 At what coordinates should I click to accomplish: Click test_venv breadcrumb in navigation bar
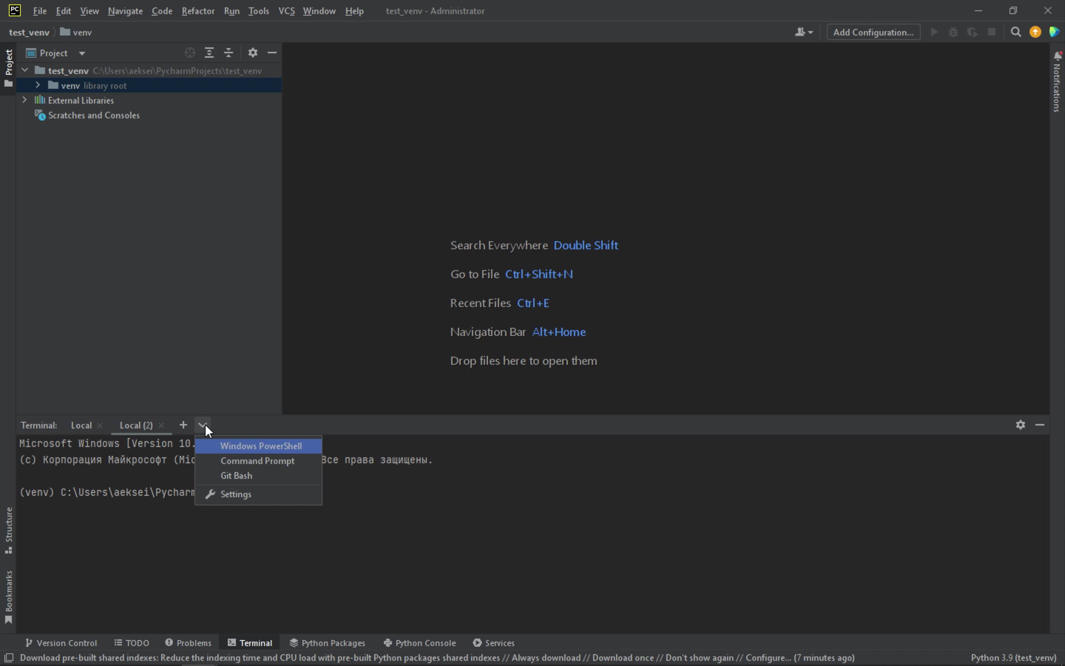pyautogui.click(x=29, y=32)
